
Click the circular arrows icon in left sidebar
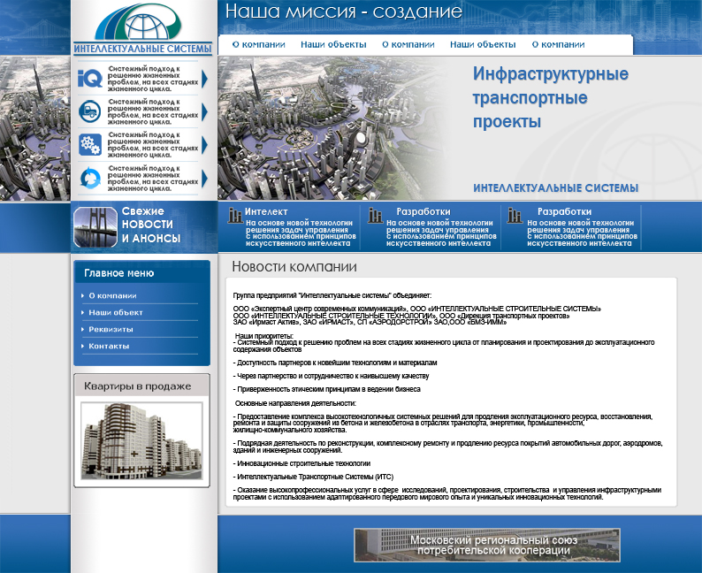coord(90,178)
